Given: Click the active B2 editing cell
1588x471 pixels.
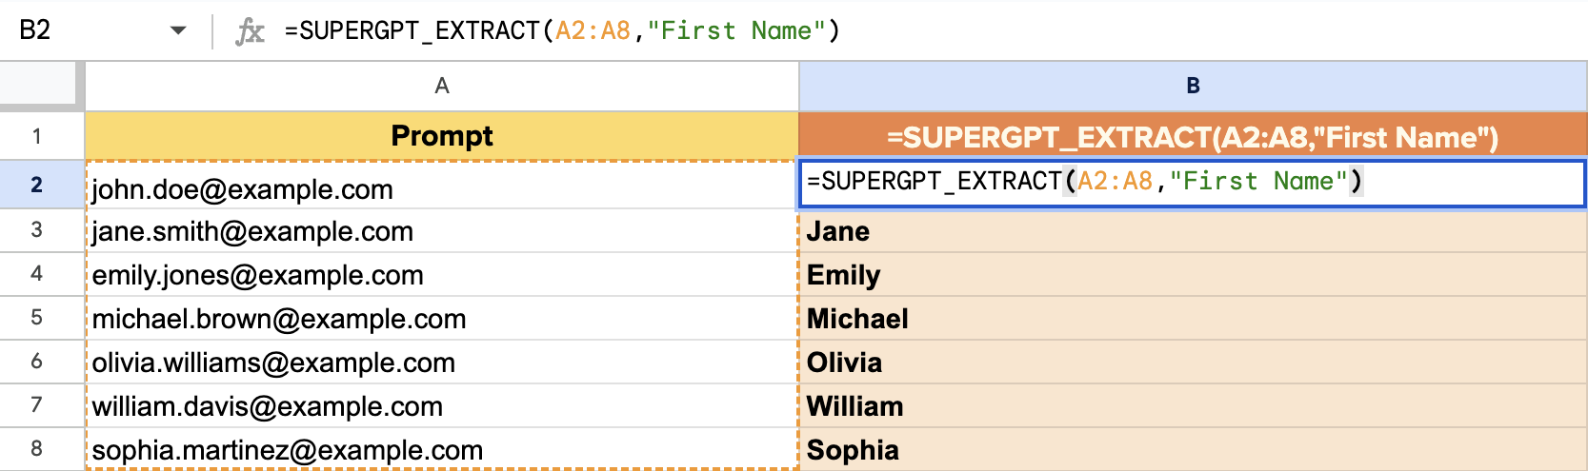Looking at the screenshot, I should click(x=1192, y=183).
